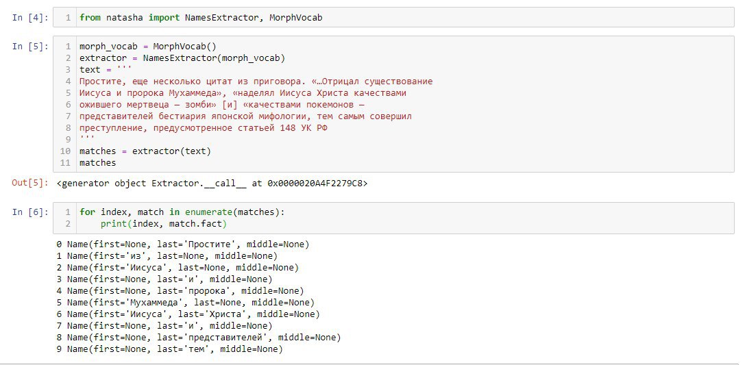Click output row 1 with first='из'
The width and height of the screenshot is (747, 365).
click(x=167, y=256)
